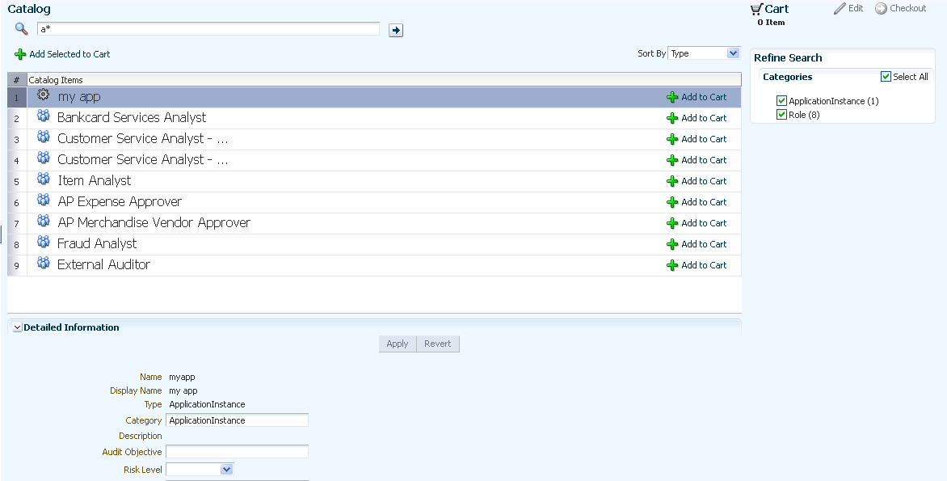Add my app to cart
The width and height of the screenshot is (947, 481).
697,97
